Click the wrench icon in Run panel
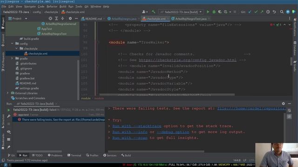The image size is (298, 167). coord(9,116)
